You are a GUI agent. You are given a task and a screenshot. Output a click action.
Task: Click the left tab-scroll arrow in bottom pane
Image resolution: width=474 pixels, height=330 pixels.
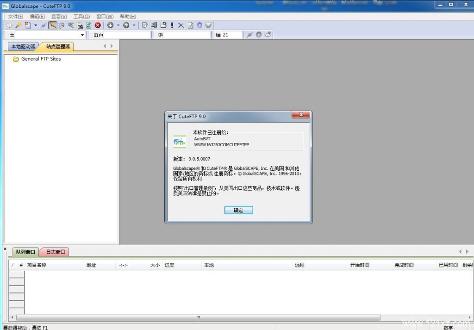point(460,251)
